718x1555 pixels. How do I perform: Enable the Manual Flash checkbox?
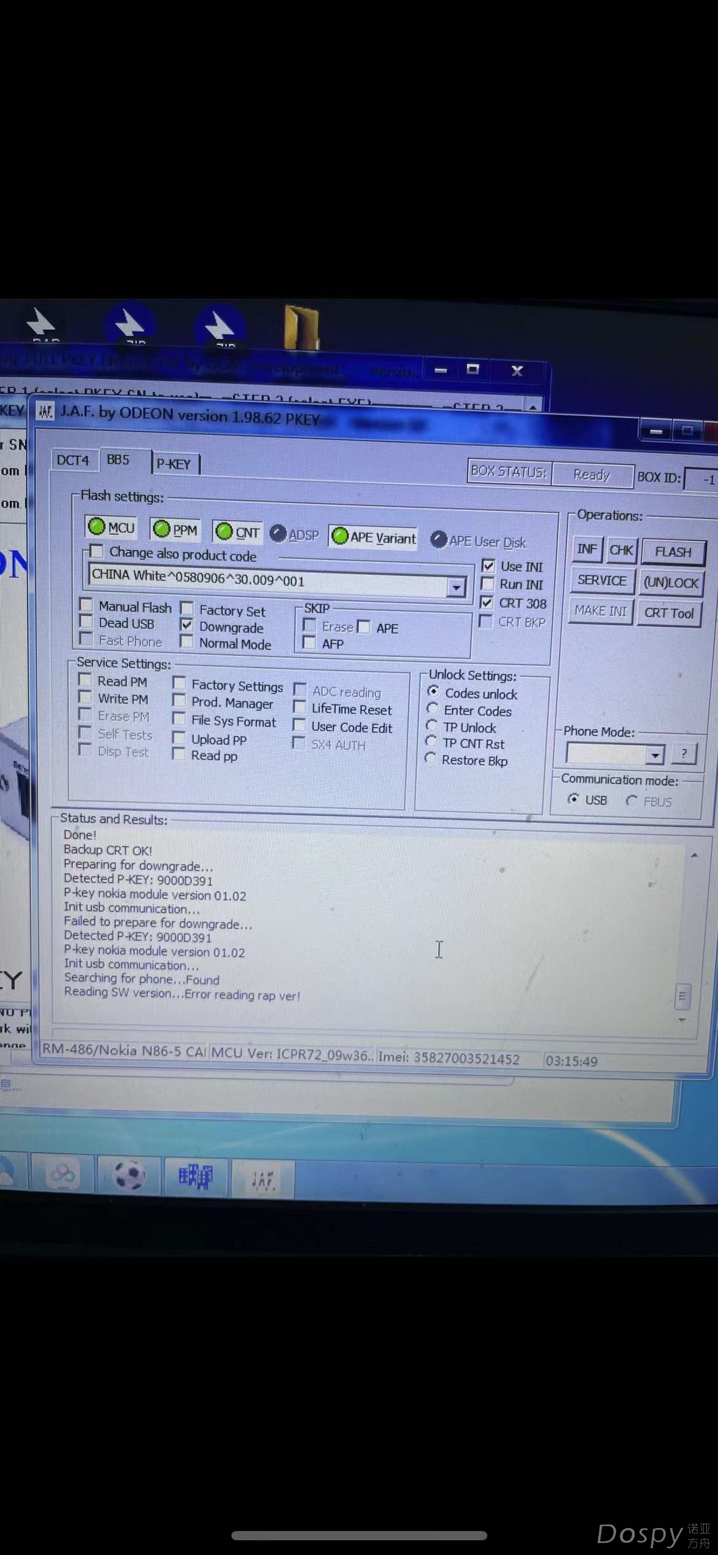click(87, 605)
